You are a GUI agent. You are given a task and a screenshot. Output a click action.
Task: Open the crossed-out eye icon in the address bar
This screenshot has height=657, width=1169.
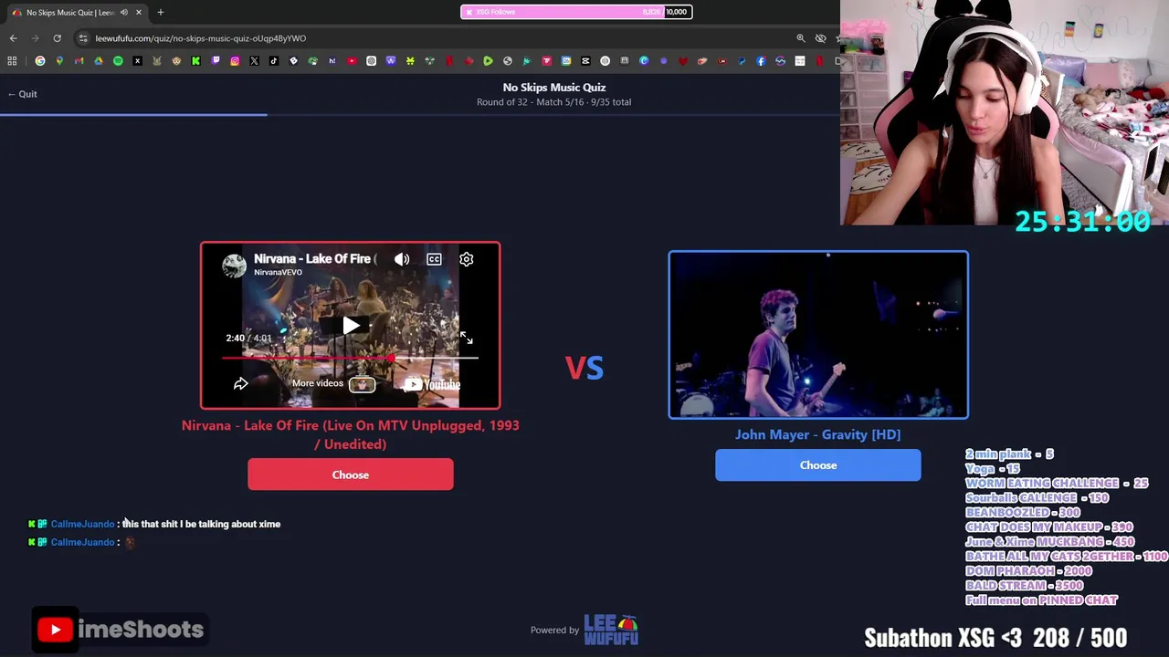click(x=820, y=38)
